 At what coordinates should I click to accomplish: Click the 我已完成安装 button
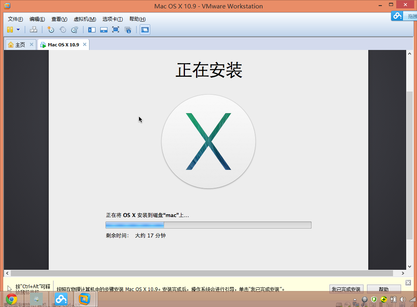[346, 289]
